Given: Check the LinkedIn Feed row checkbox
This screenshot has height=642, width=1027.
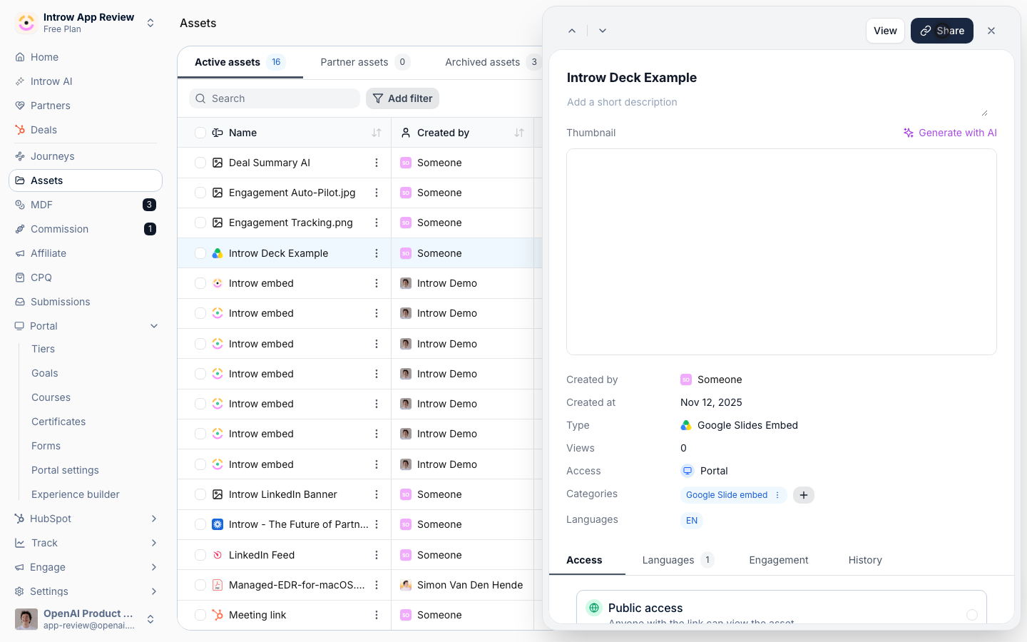Looking at the screenshot, I should [200, 555].
